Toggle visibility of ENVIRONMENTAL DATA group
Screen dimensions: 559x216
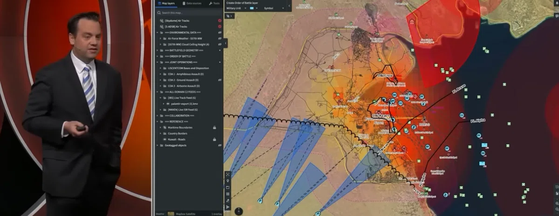click(x=219, y=33)
